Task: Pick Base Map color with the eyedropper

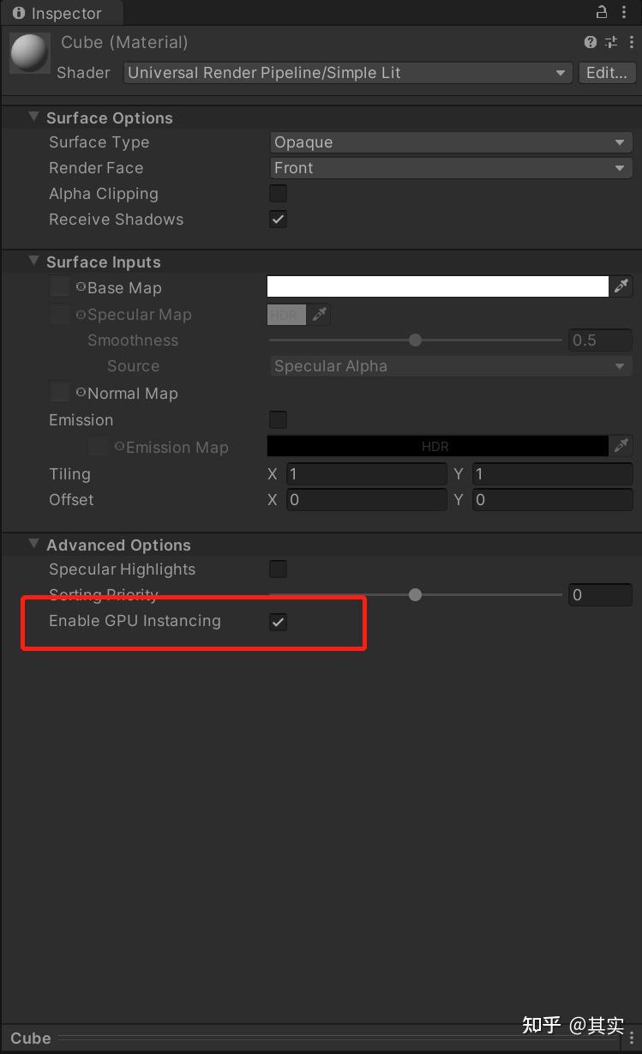Action: 621,286
